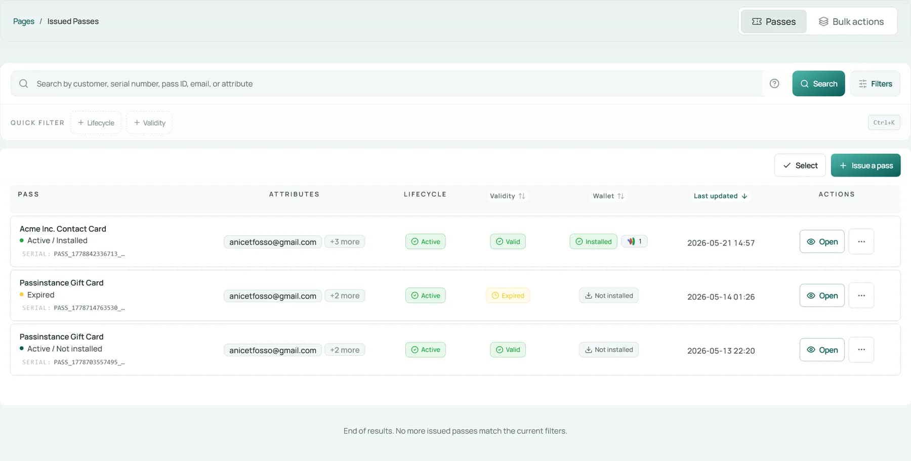Click Valid badge on Acme Inc. row
This screenshot has width=911, height=461.
508,241
